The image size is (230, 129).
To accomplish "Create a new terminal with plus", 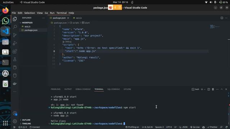I will tap(202, 89).
